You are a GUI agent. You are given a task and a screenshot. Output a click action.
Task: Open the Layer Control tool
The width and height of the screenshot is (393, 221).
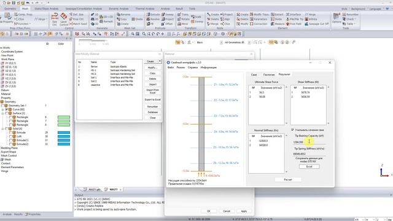tap(64, 19)
